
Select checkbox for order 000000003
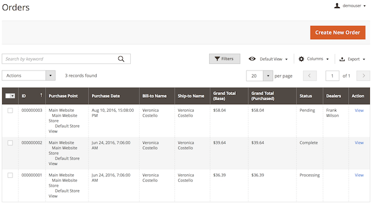[10, 111]
